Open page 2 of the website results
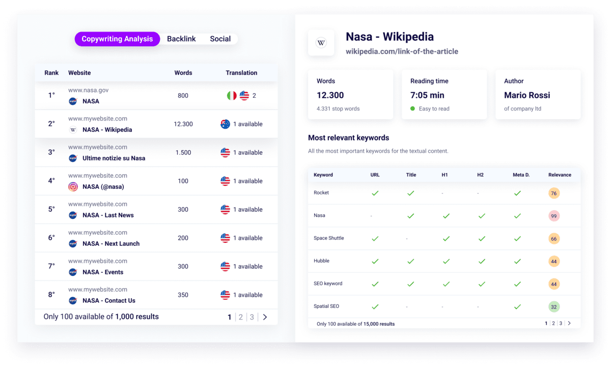Screen dimensions: 611x366 [241, 317]
